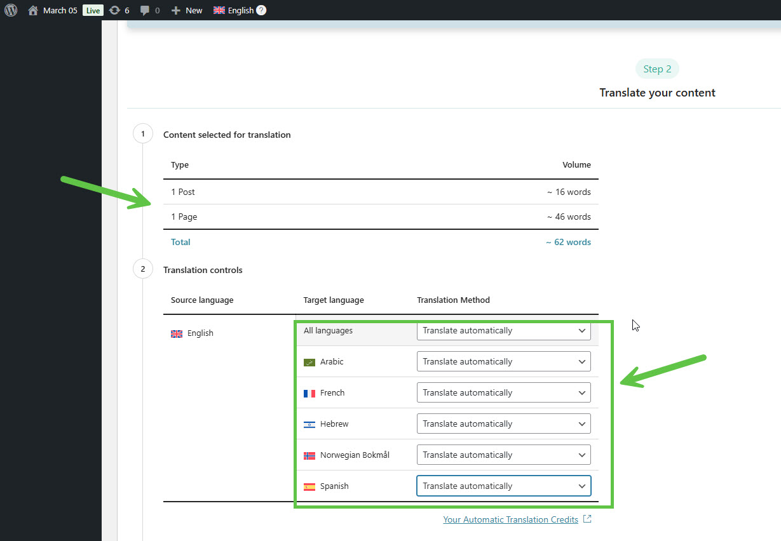Click the English source language flag

click(177, 333)
